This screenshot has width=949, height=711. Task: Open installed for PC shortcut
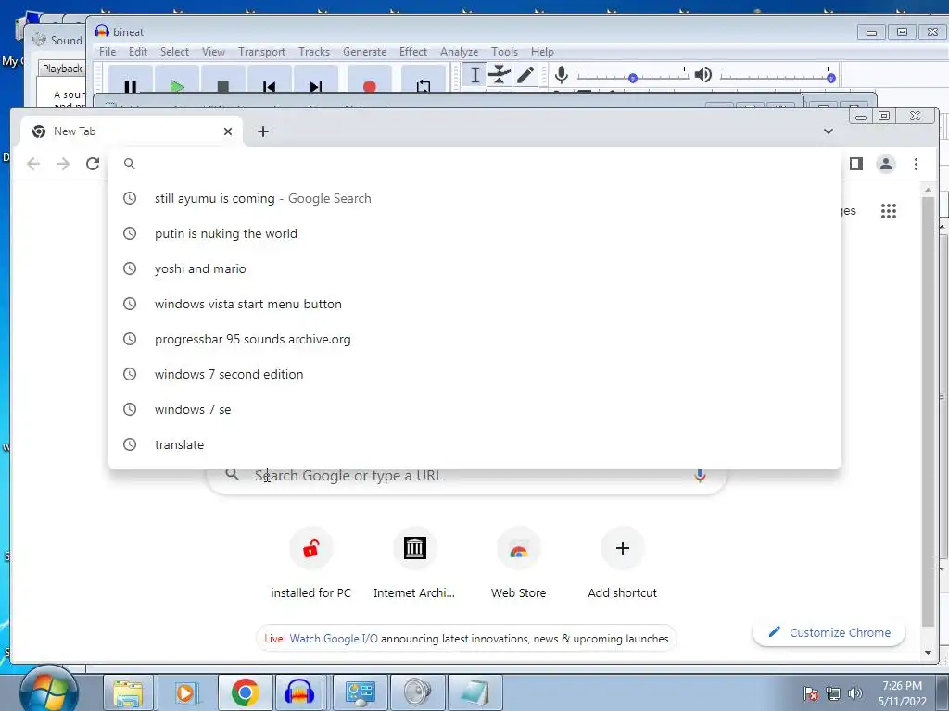coord(310,564)
